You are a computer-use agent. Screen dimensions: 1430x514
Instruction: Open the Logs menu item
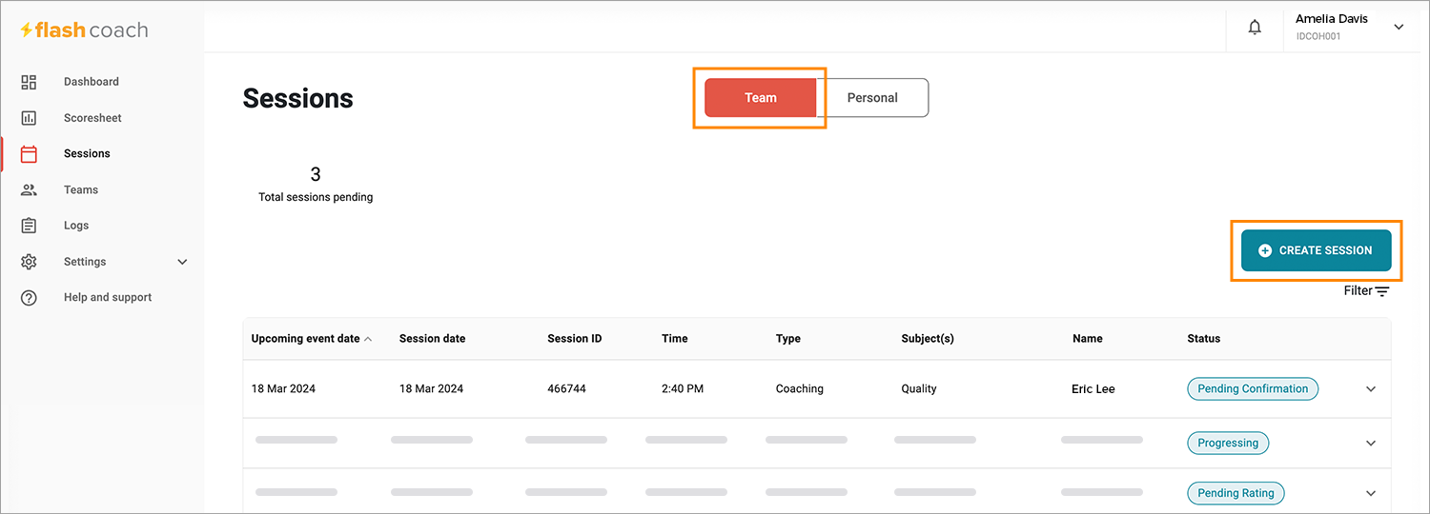click(x=76, y=226)
